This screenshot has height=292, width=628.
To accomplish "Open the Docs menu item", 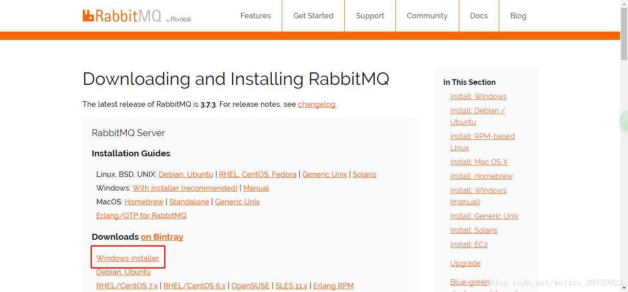I will click(x=479, y=16).
